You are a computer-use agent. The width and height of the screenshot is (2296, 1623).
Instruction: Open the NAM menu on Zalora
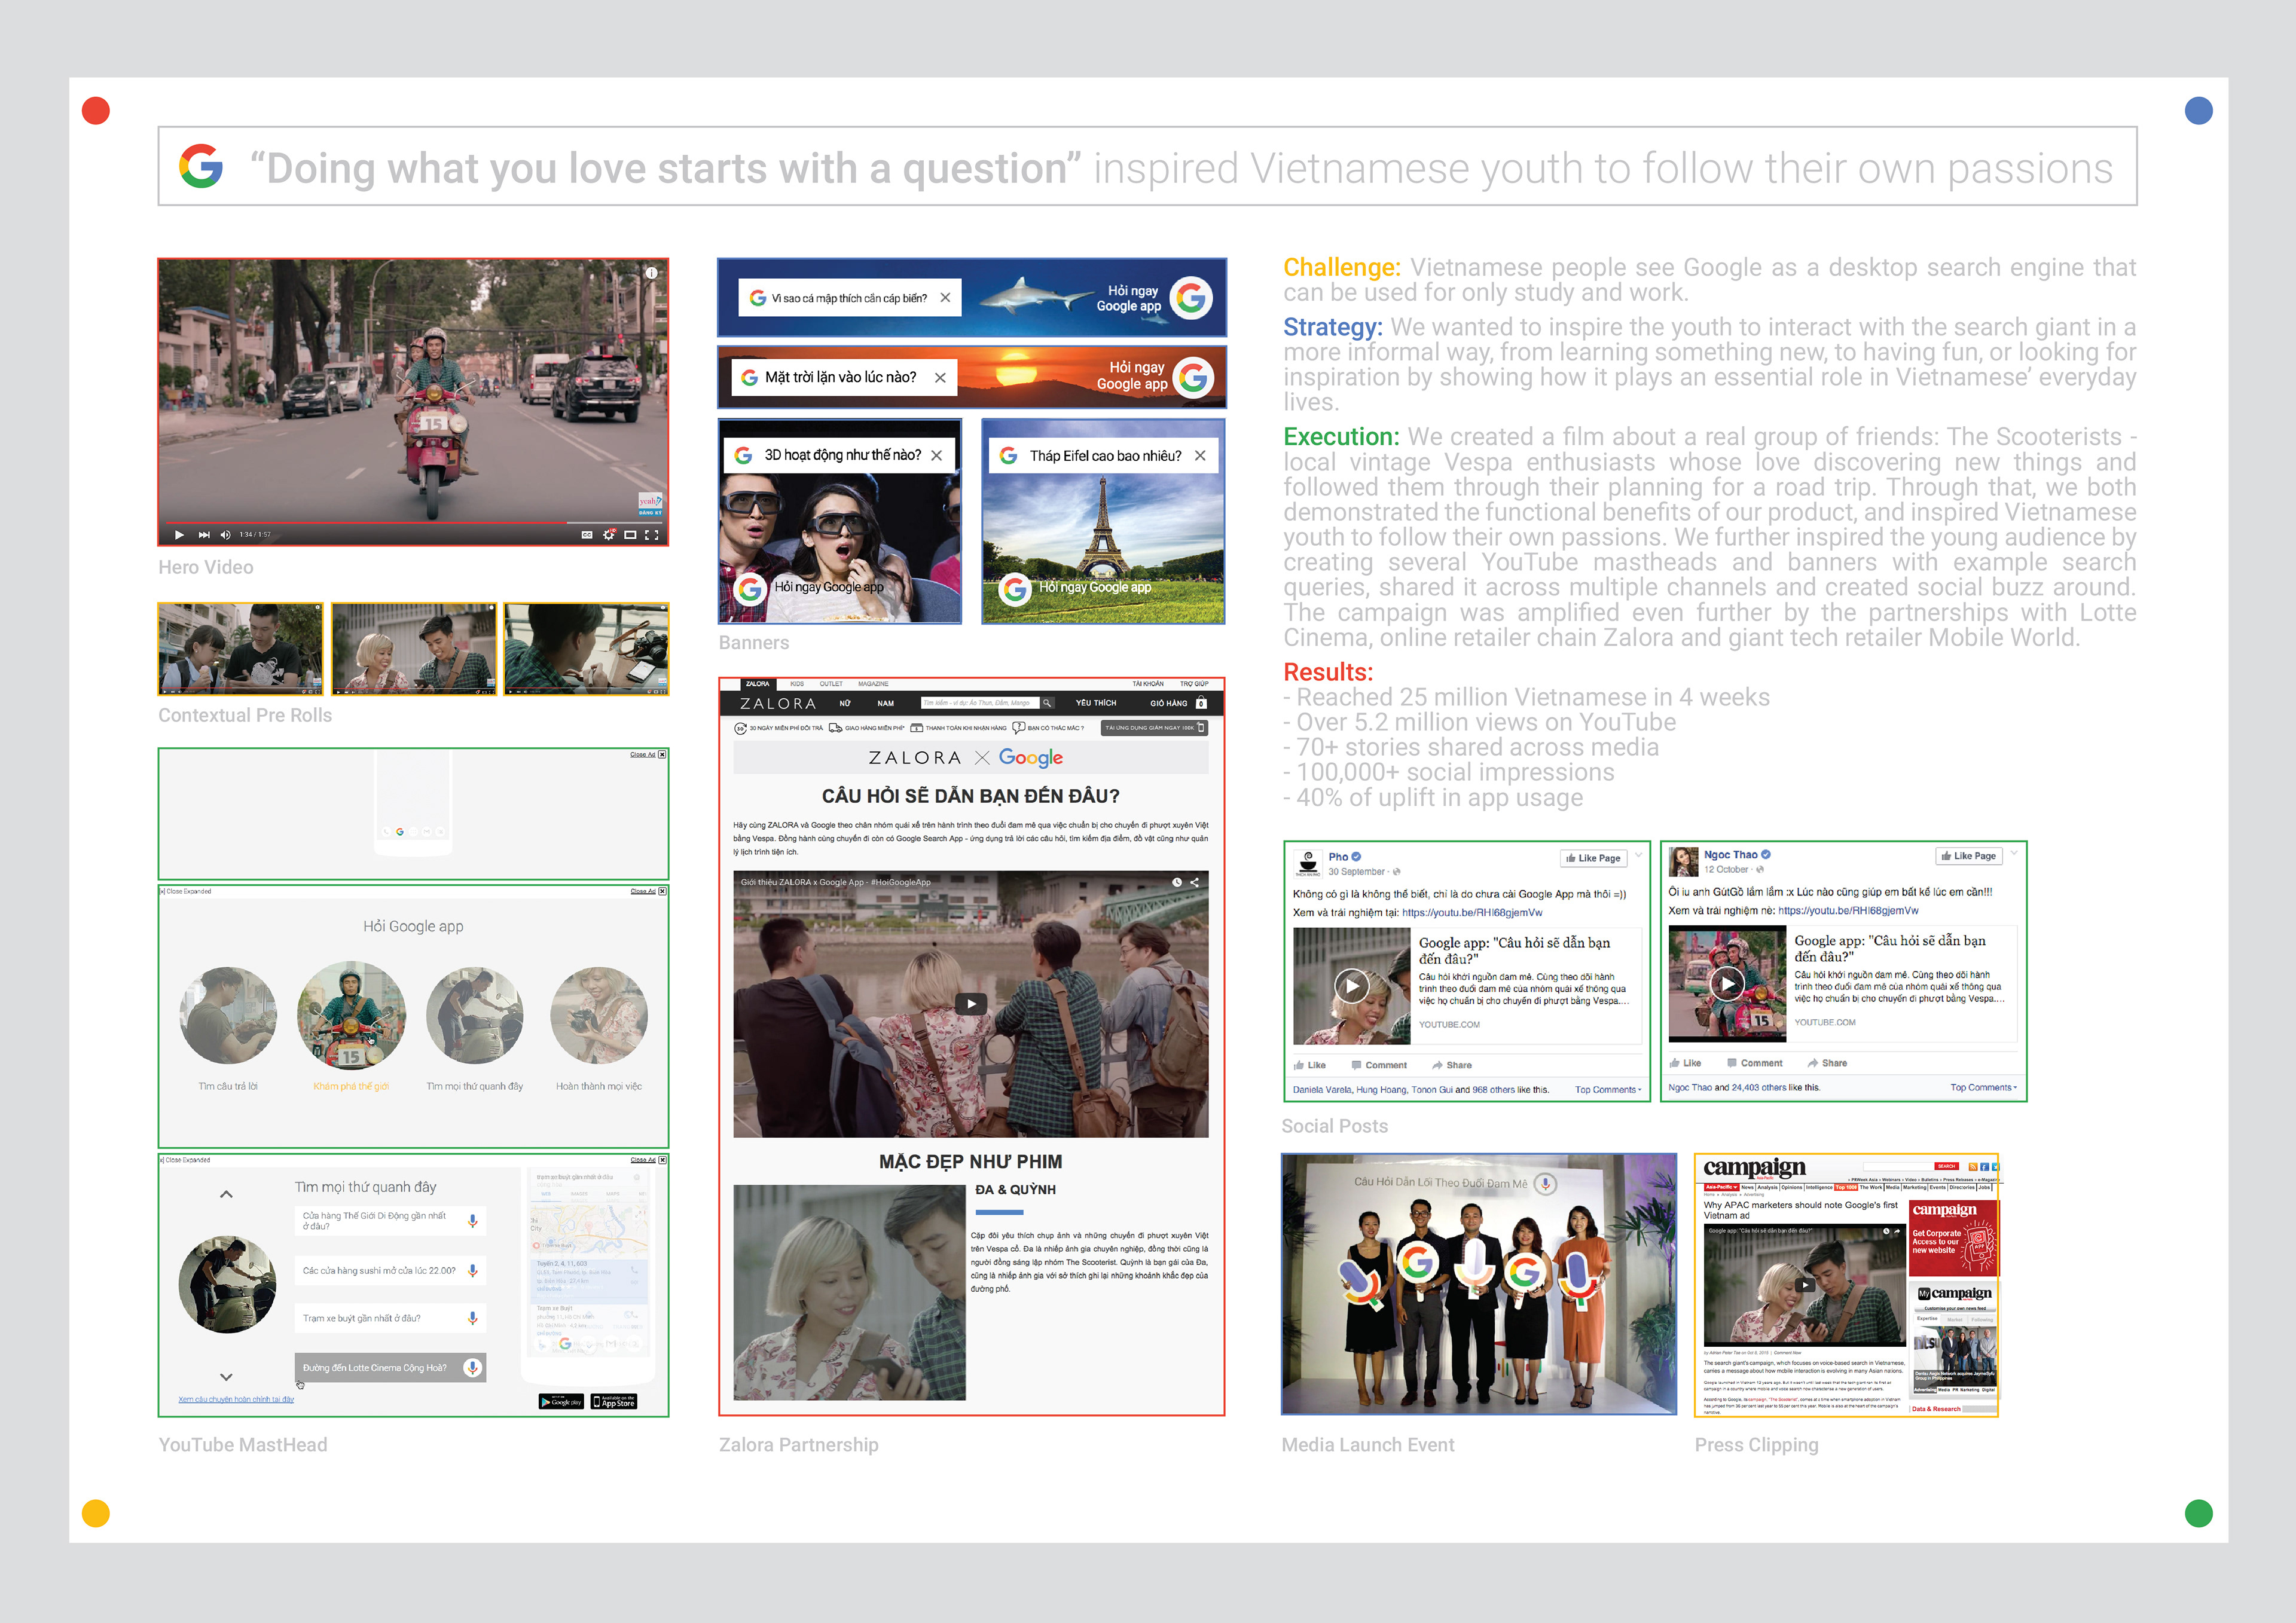886,703
